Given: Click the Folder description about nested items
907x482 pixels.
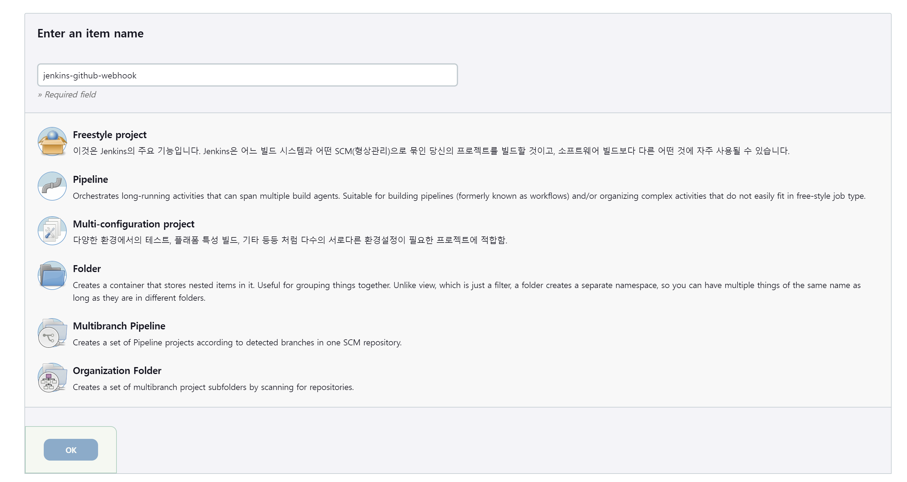Looking at the screenshot, I should pos(466,286).
